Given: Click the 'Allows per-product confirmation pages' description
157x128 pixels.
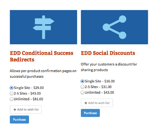Looking at the screenshot, I should [x=43, y=74].
